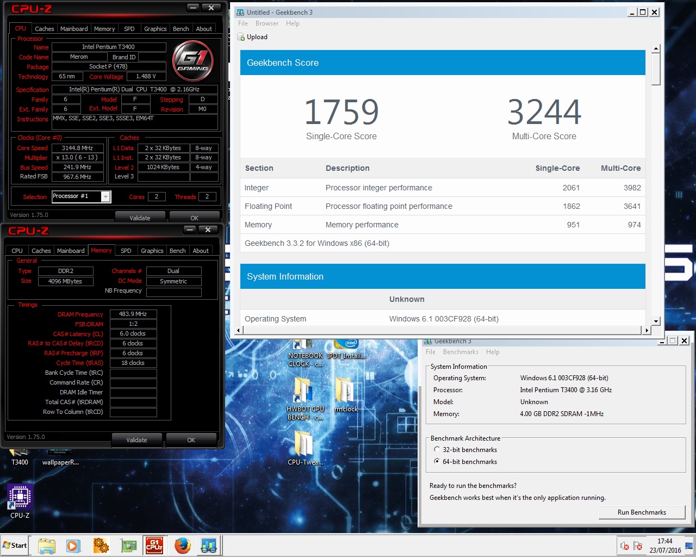This screenshot has width=696, height=557.
Task: Open the Help menu in Geekbench results window
Action: [x=293, y=23]
